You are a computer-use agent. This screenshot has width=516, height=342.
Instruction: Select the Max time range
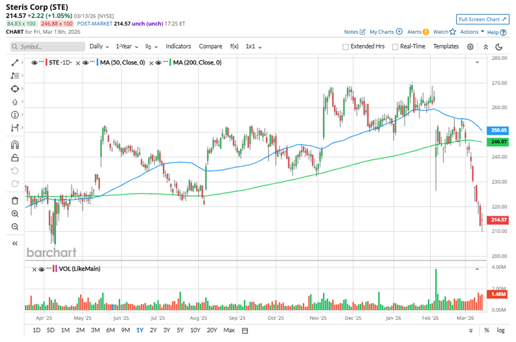[229, 330]
